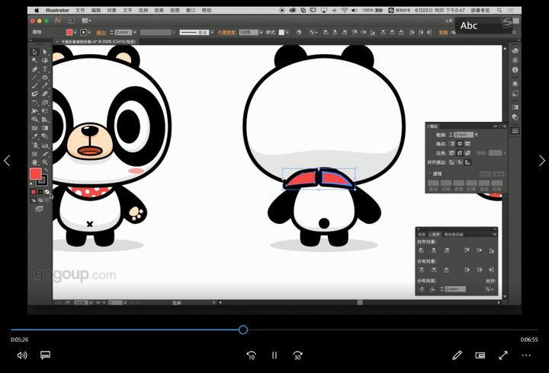This screenshot has height=373, width=549.
Task: Set corner to round join
Action: (460, 153)
